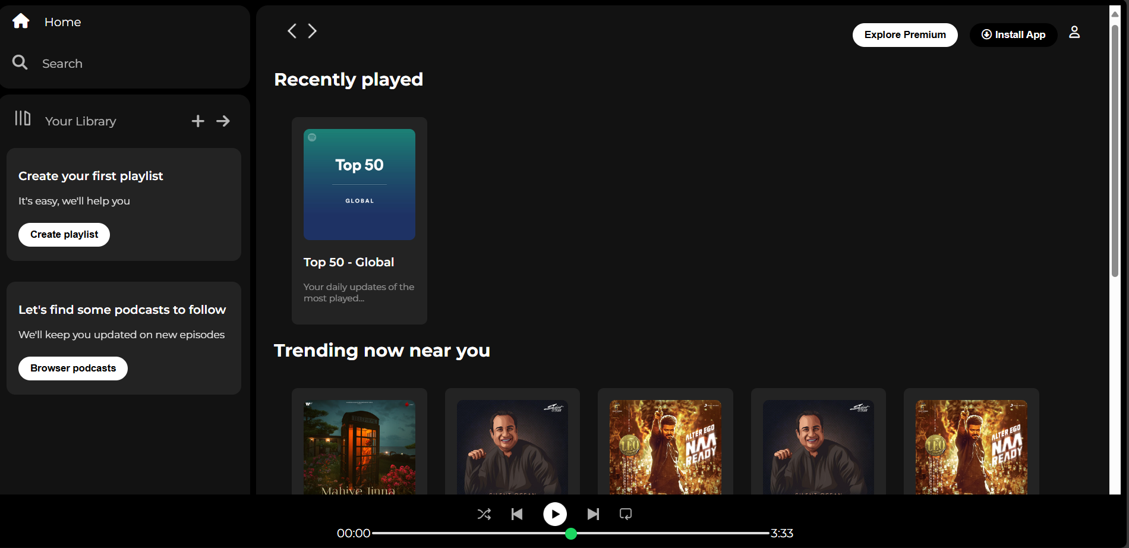The width and height of the screenshot is (1129, 548).
Task: Click the scrollbar up arrow
Action: pyautogui.click(x=1115, y=13)
